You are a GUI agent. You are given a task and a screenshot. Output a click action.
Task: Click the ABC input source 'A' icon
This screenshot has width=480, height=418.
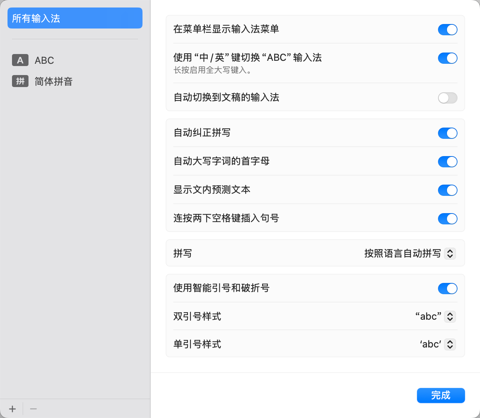[20, 60]
